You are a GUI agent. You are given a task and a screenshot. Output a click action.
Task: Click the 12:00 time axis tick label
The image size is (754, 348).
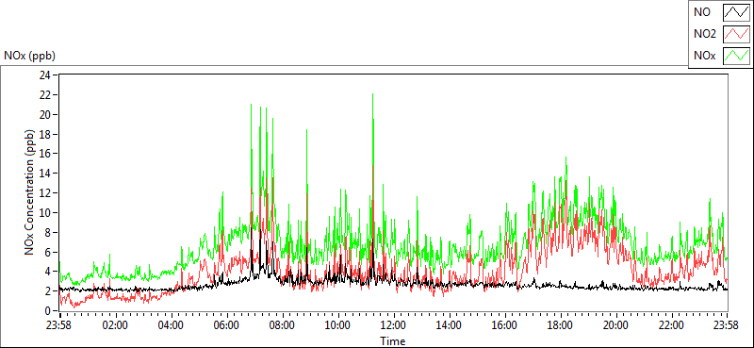[393, 324]
